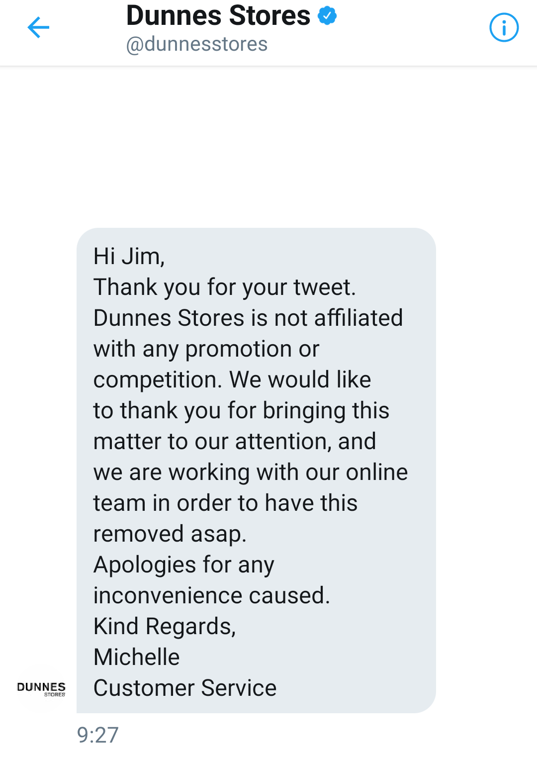Open conversation info via the circled i icon
Image resolution: width=537 pixels, height=757 pixels.
click(504, 27)
